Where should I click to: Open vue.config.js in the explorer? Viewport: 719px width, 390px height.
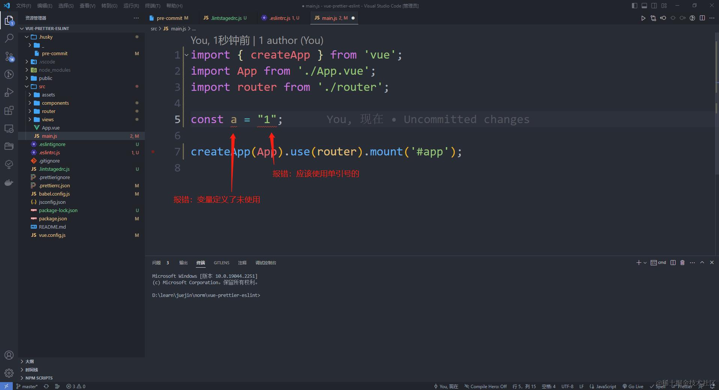click(81, 235)
